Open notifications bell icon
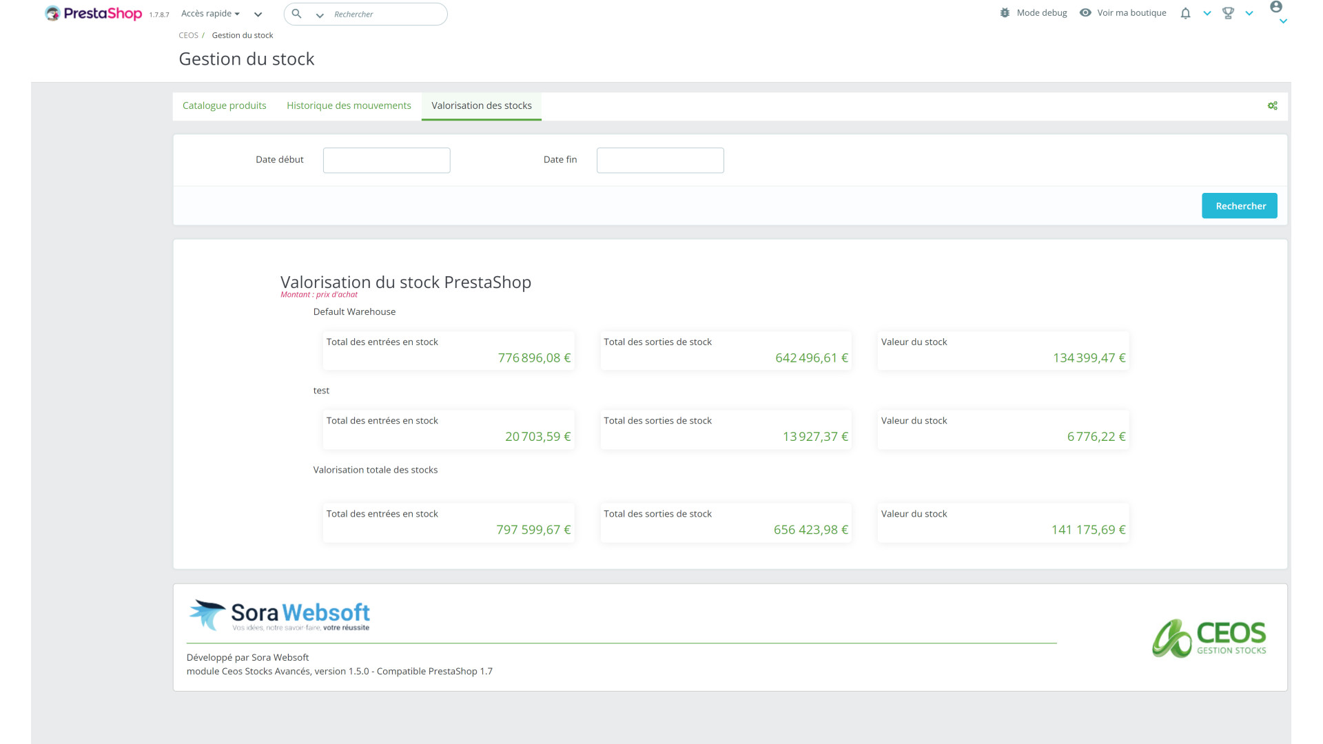 click(1185, 13)
